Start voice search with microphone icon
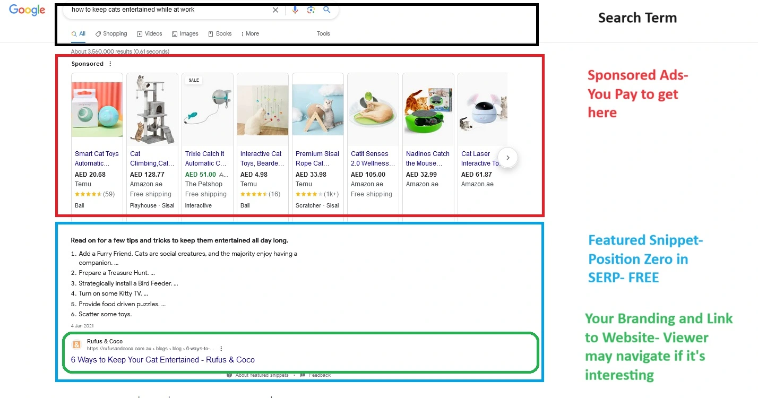This screenshot has width=758, height=398. coord(296,10)
